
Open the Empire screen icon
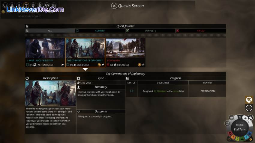[5, 5]
